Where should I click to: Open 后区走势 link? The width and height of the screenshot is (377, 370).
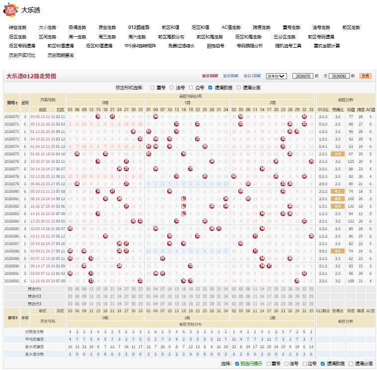(x=17, y=37)
